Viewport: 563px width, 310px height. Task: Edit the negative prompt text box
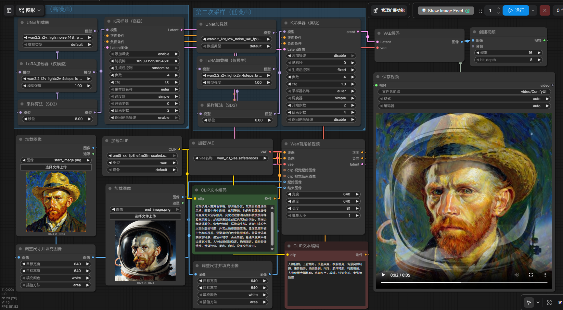tap(326, 283)
